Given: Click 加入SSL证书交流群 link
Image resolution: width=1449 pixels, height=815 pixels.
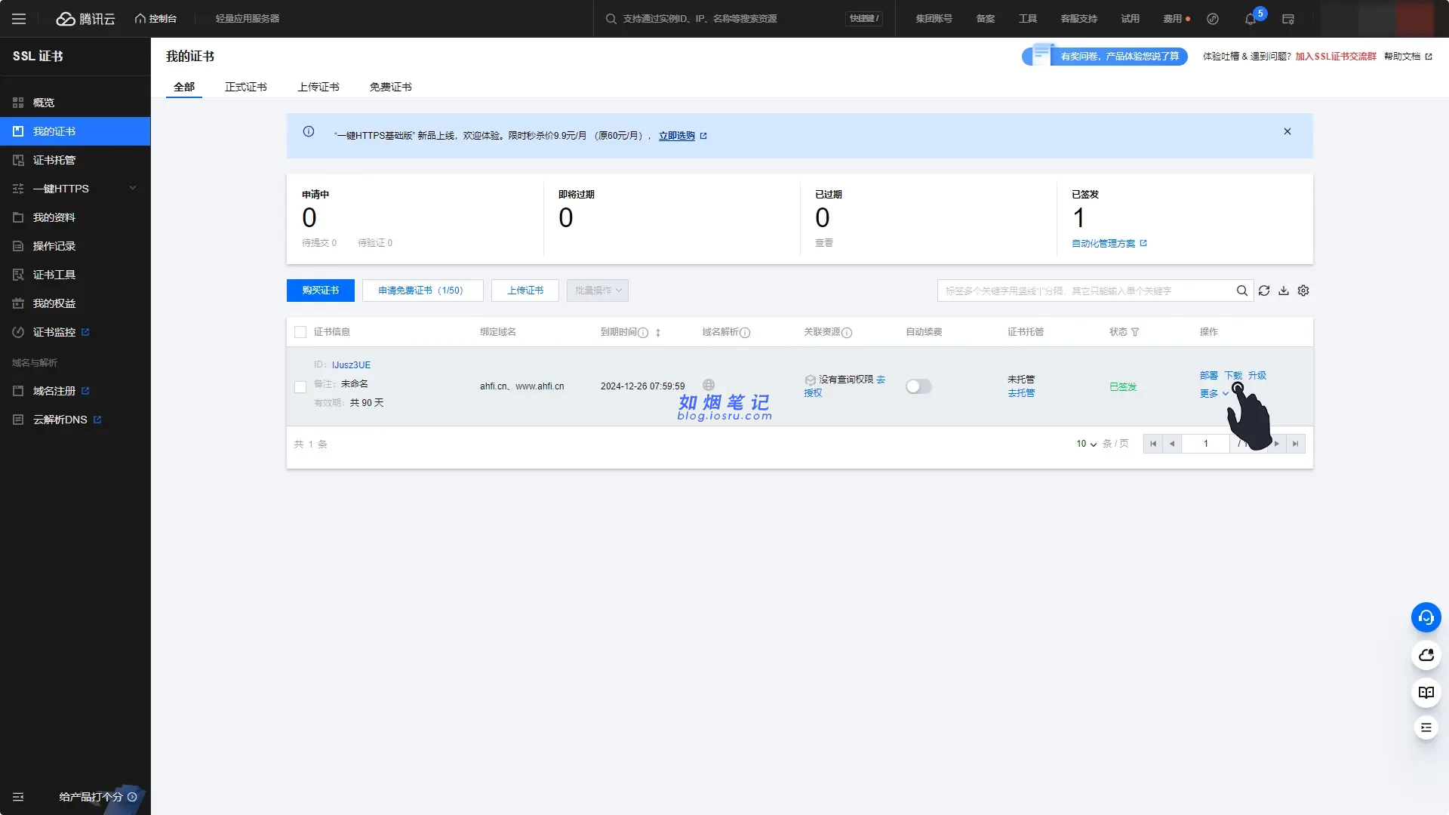Looking at the screenshot, I should tap(1336, 57).
